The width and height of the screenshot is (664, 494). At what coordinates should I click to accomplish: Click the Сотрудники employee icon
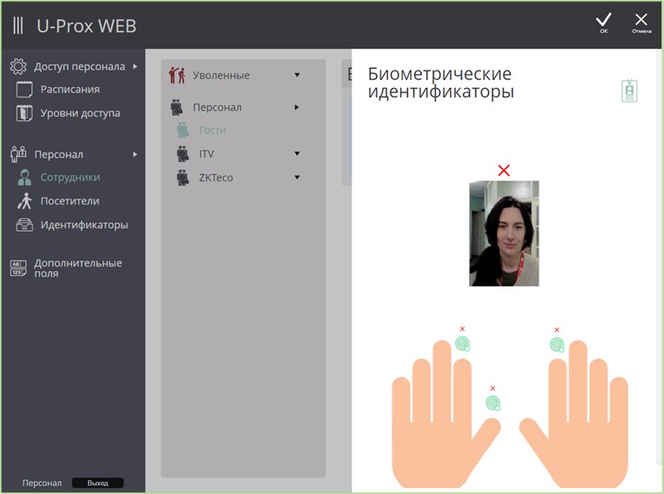coord(24,178)
